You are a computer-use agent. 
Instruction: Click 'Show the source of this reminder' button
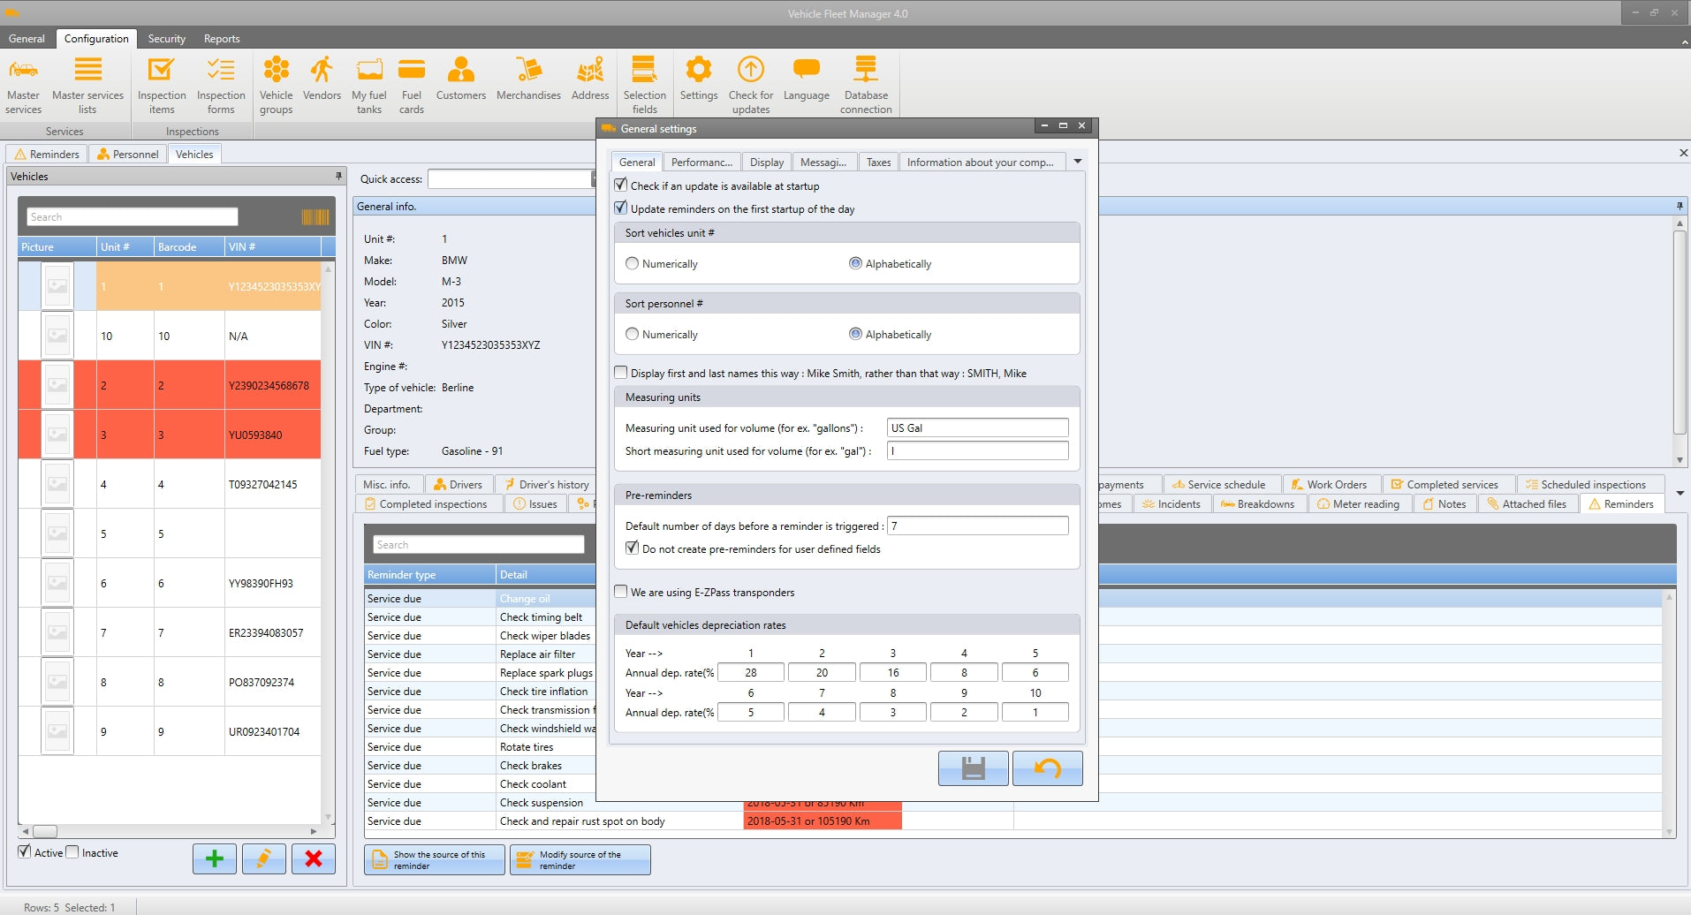[x=435, y=860]
